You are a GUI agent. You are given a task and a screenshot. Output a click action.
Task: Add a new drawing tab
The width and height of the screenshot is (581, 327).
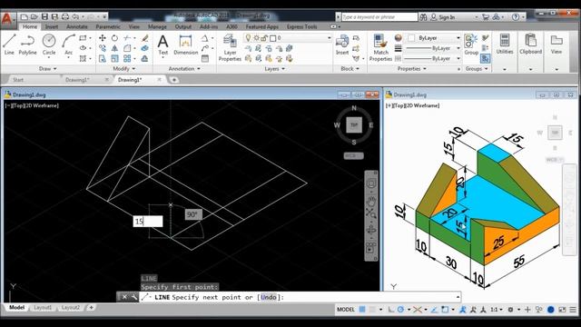[x=173, y=80]
